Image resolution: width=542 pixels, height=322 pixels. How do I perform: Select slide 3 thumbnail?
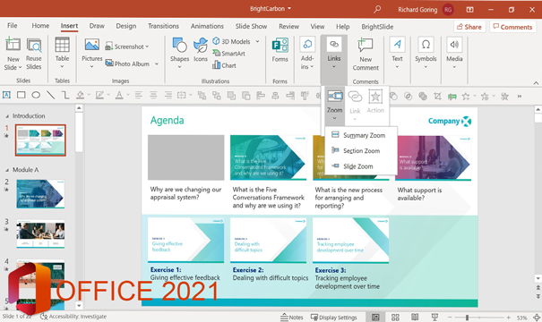click(x=40, y=234)
